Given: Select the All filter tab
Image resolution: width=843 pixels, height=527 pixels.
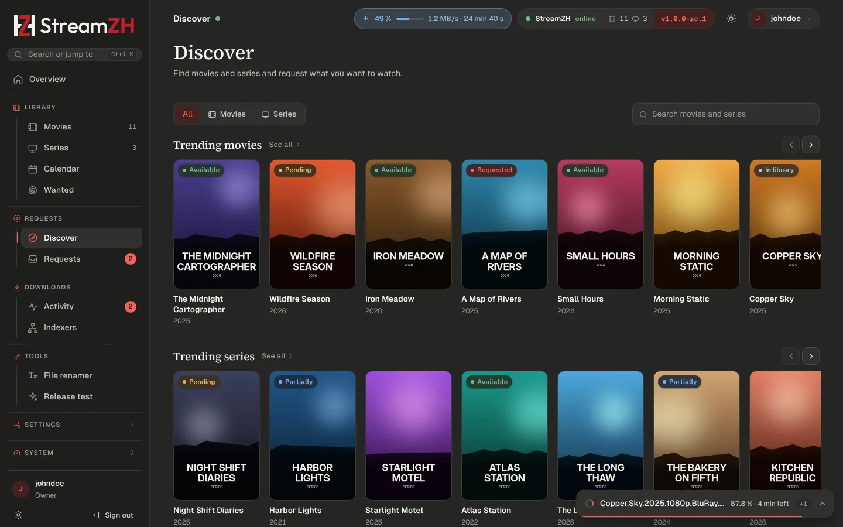Looking at the screenshot, I should click(187, 114).
